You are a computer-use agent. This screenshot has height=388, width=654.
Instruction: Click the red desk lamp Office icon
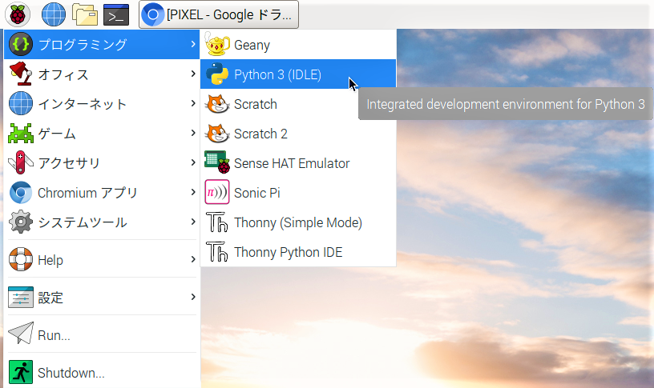(21, 74)
